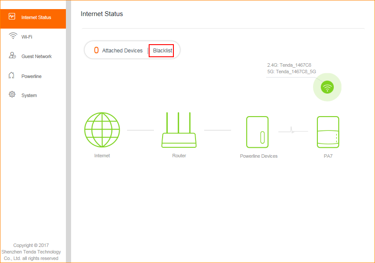Go to Guest Network menu label
375x263 pixels.
36,56
